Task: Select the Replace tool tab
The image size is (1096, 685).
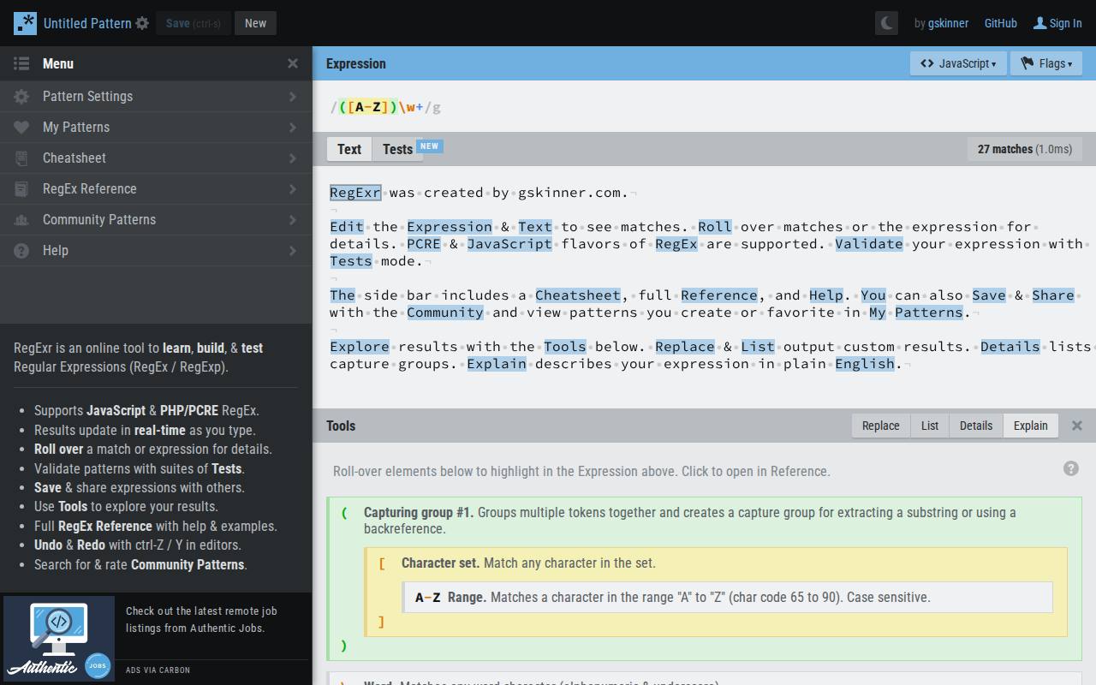Action: coord(880,426)
